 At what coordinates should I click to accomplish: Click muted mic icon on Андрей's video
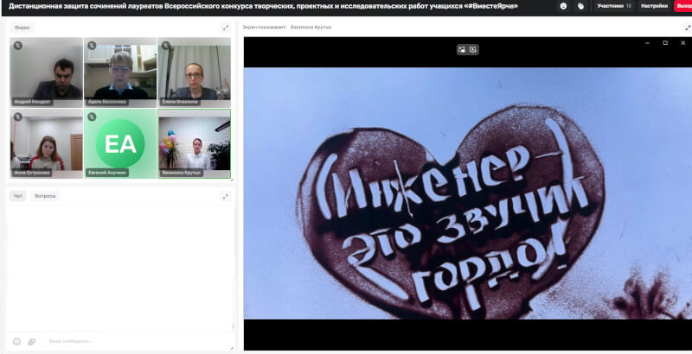coord(17,45)
